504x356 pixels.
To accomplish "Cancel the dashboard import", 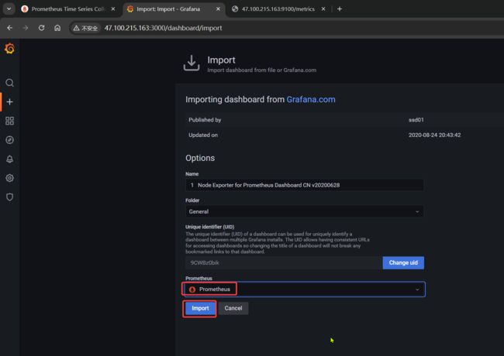I will coord(233,308).
